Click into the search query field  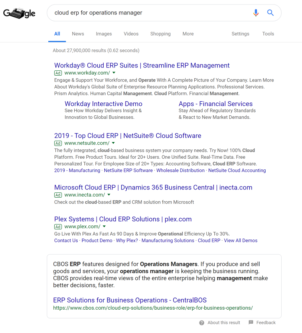pyautogui.click(x=149, y=13)
